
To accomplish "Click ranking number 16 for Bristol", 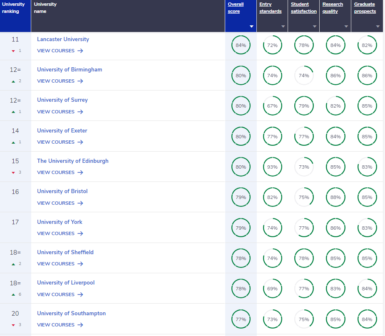I will [15, 191].
